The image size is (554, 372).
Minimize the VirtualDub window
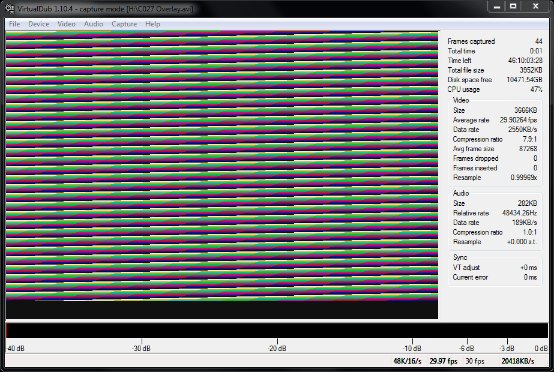click(x=497, y=7)
